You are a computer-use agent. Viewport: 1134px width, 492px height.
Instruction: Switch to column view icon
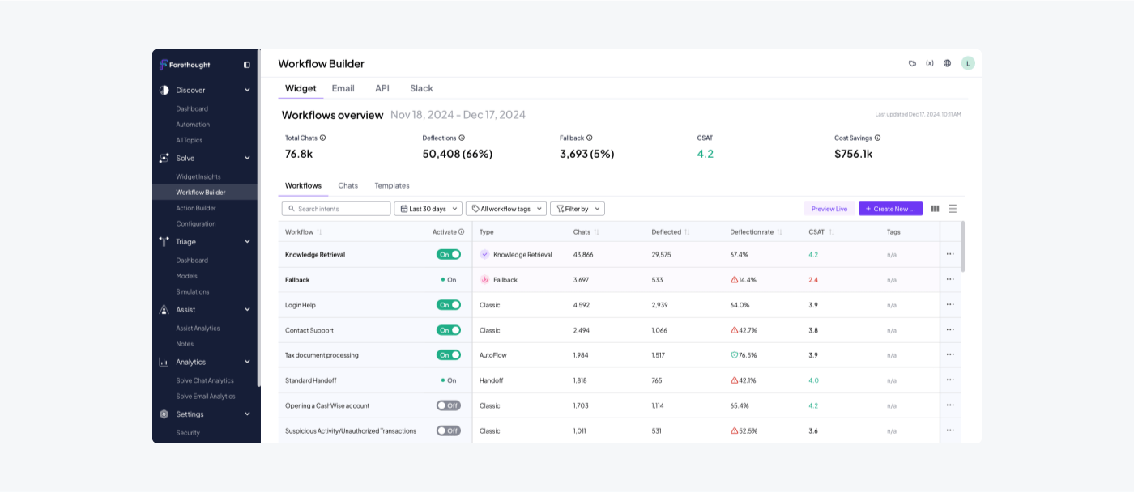tap(935, 209)
